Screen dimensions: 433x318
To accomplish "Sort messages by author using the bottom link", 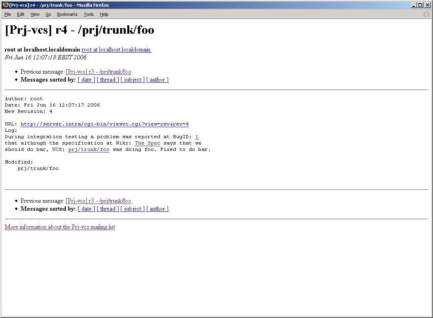I will [x=157, y=209].
